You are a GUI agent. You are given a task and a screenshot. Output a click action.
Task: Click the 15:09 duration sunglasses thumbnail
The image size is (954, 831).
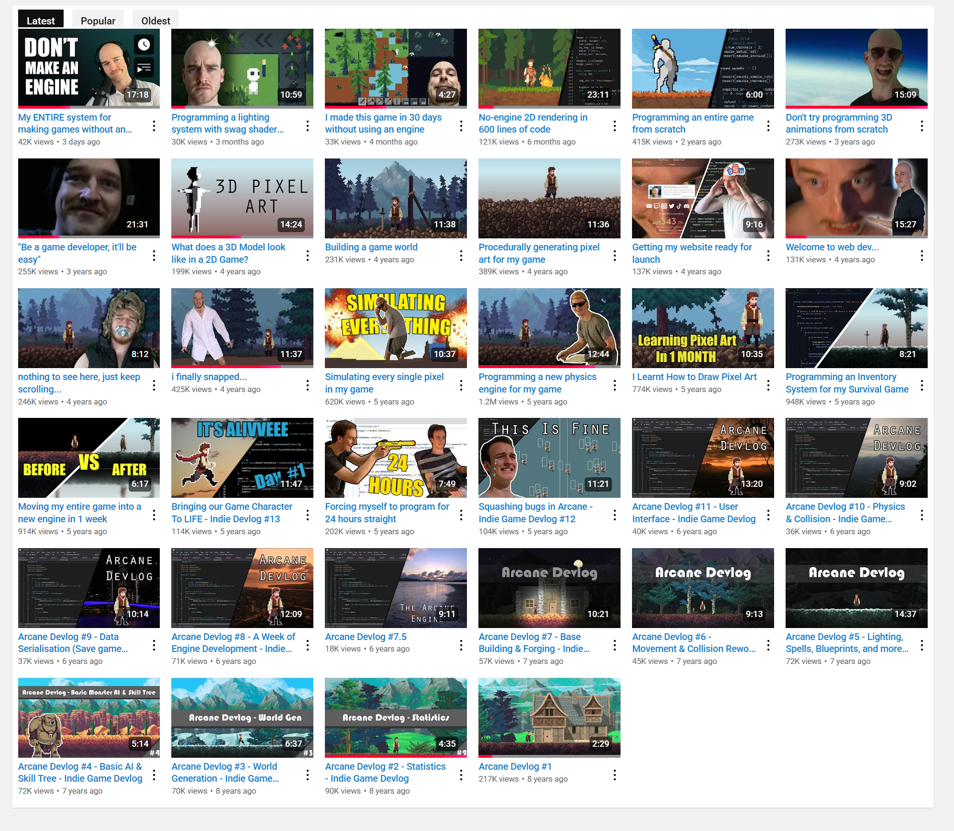[x=857, y=68]
